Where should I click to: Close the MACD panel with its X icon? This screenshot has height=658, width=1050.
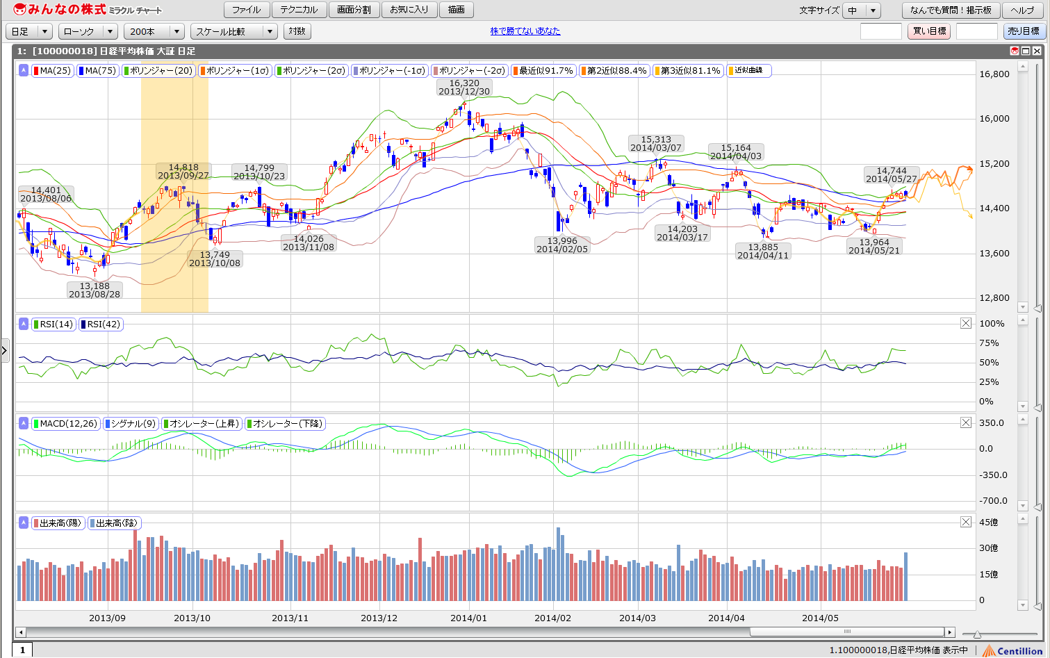coord(966,422)
